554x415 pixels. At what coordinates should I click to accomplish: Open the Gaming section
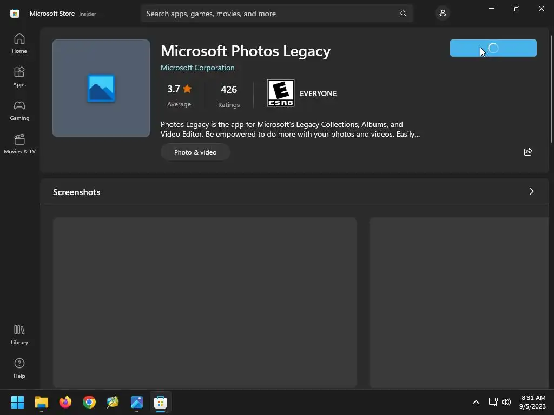pyautogui.click(x=19, y=110)
